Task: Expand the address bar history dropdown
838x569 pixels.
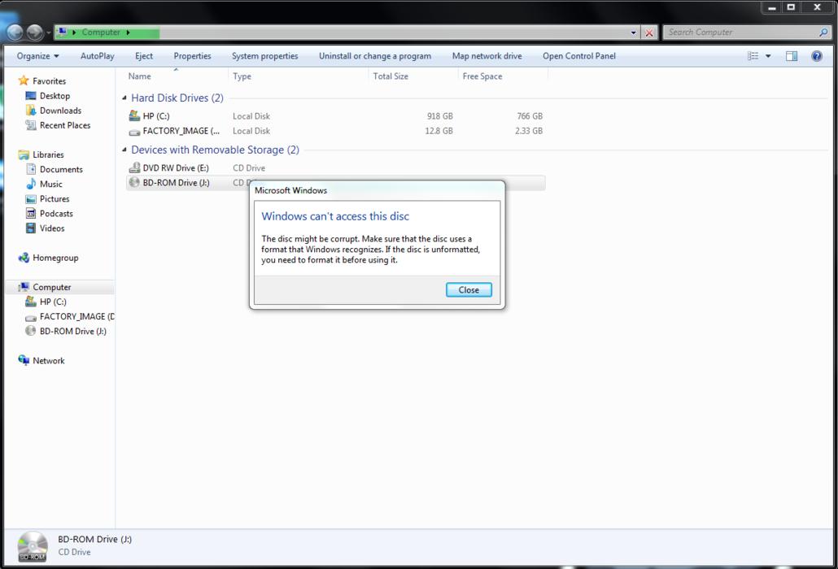Action: click(634, 33)
